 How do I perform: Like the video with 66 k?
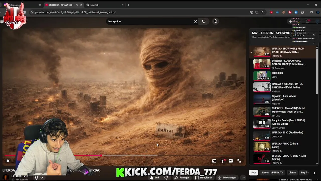[x=155, y=177]
